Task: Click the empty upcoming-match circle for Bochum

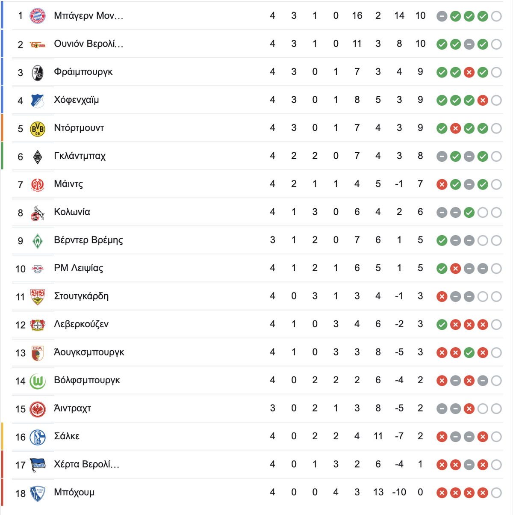Action: tap(496, 493)
